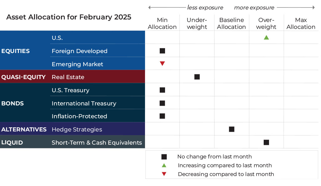
Task: Select the Min Allocation column header
Action: [x=162, y=24]
